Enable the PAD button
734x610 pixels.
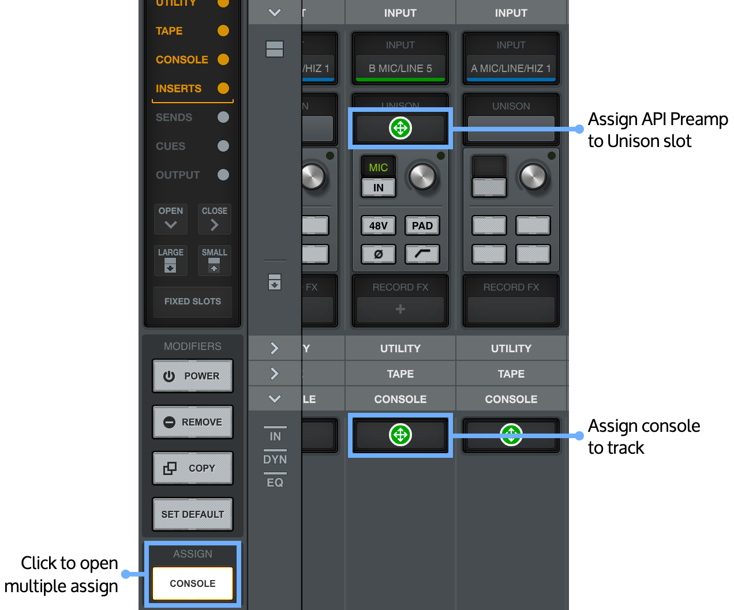422,225
